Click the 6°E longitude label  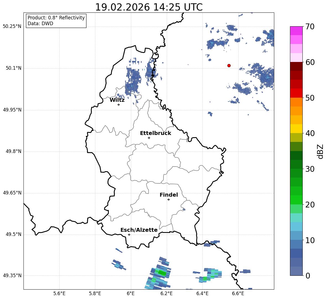(131, 293)
